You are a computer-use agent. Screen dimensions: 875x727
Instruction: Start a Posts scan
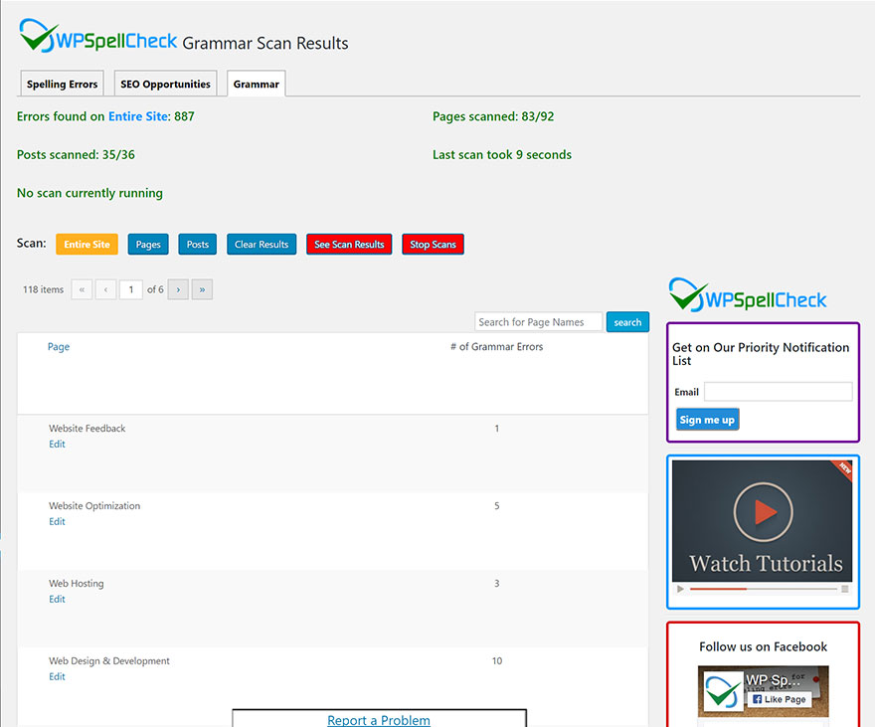coord(198,245)
